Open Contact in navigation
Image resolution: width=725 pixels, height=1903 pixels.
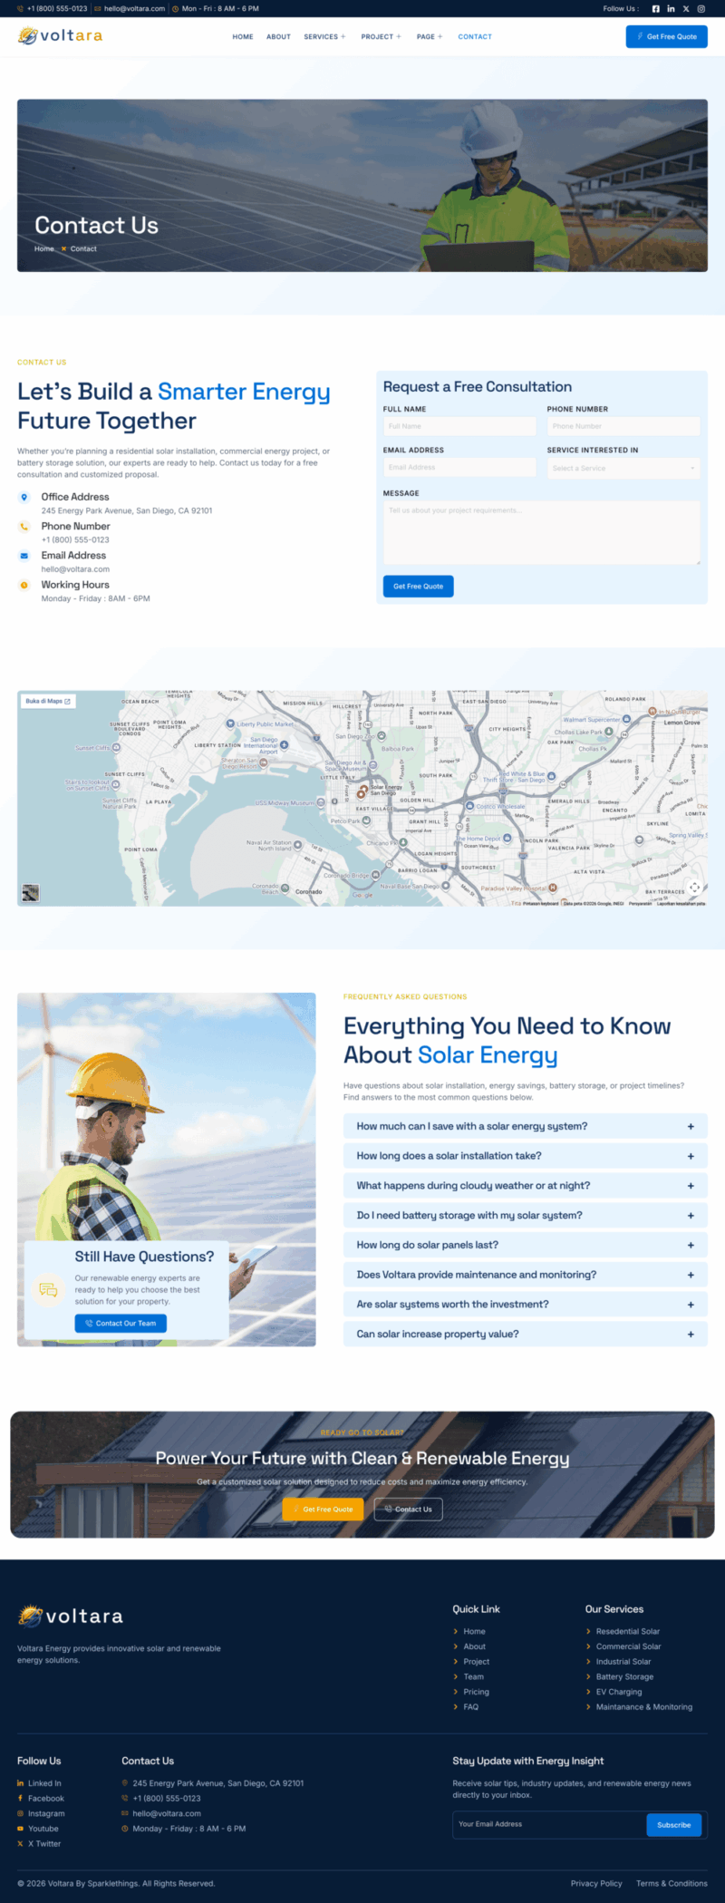click(475, 37)
